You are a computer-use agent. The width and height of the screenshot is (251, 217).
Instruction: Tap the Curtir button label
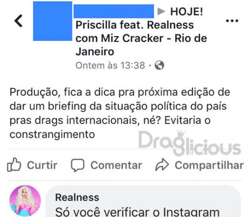tap(42, 165)
